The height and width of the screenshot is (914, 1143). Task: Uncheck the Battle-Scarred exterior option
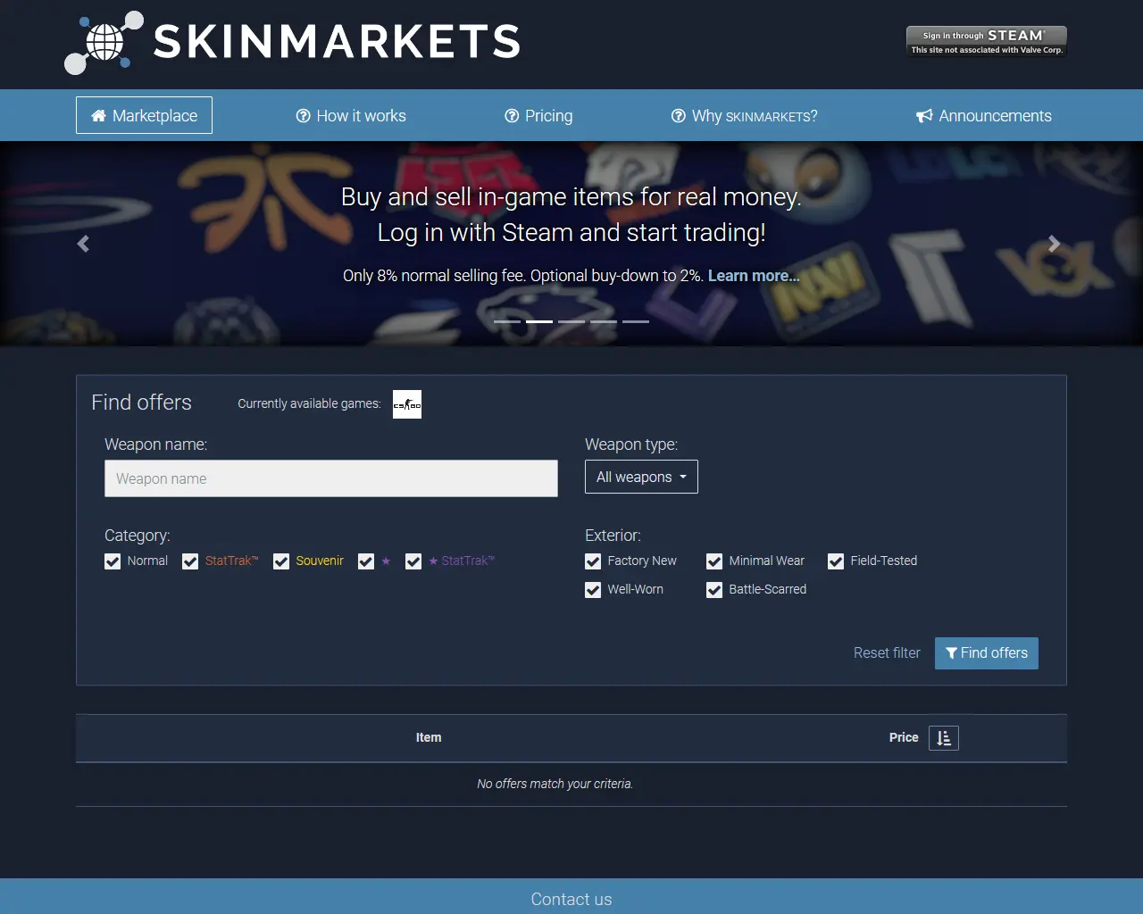[x=714, y=590]
